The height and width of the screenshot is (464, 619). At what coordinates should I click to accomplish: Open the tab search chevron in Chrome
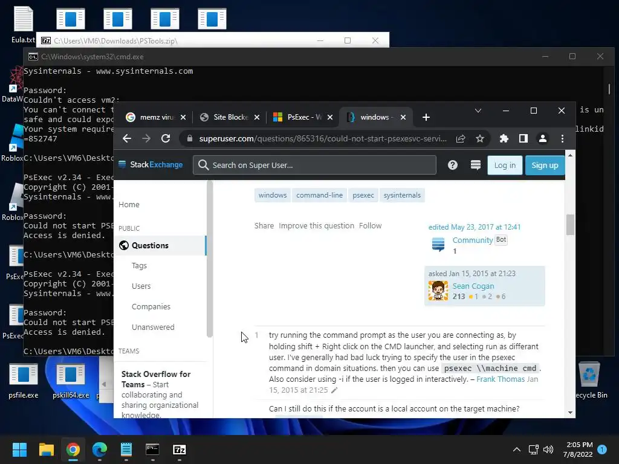(x=478, y=111)
